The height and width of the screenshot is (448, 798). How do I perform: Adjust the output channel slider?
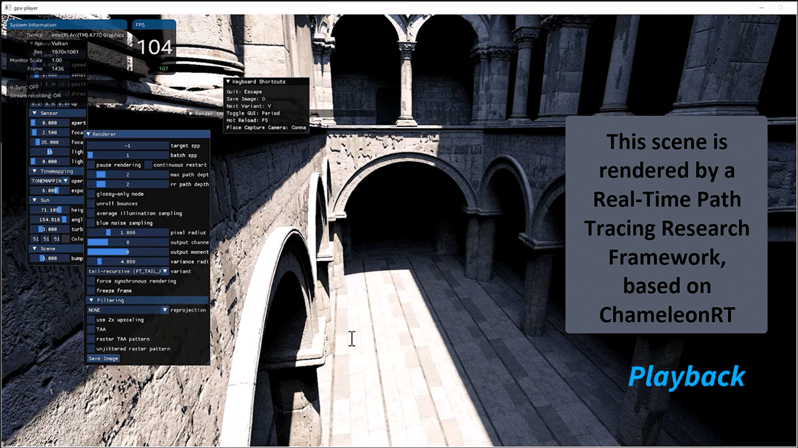point(127,242)
